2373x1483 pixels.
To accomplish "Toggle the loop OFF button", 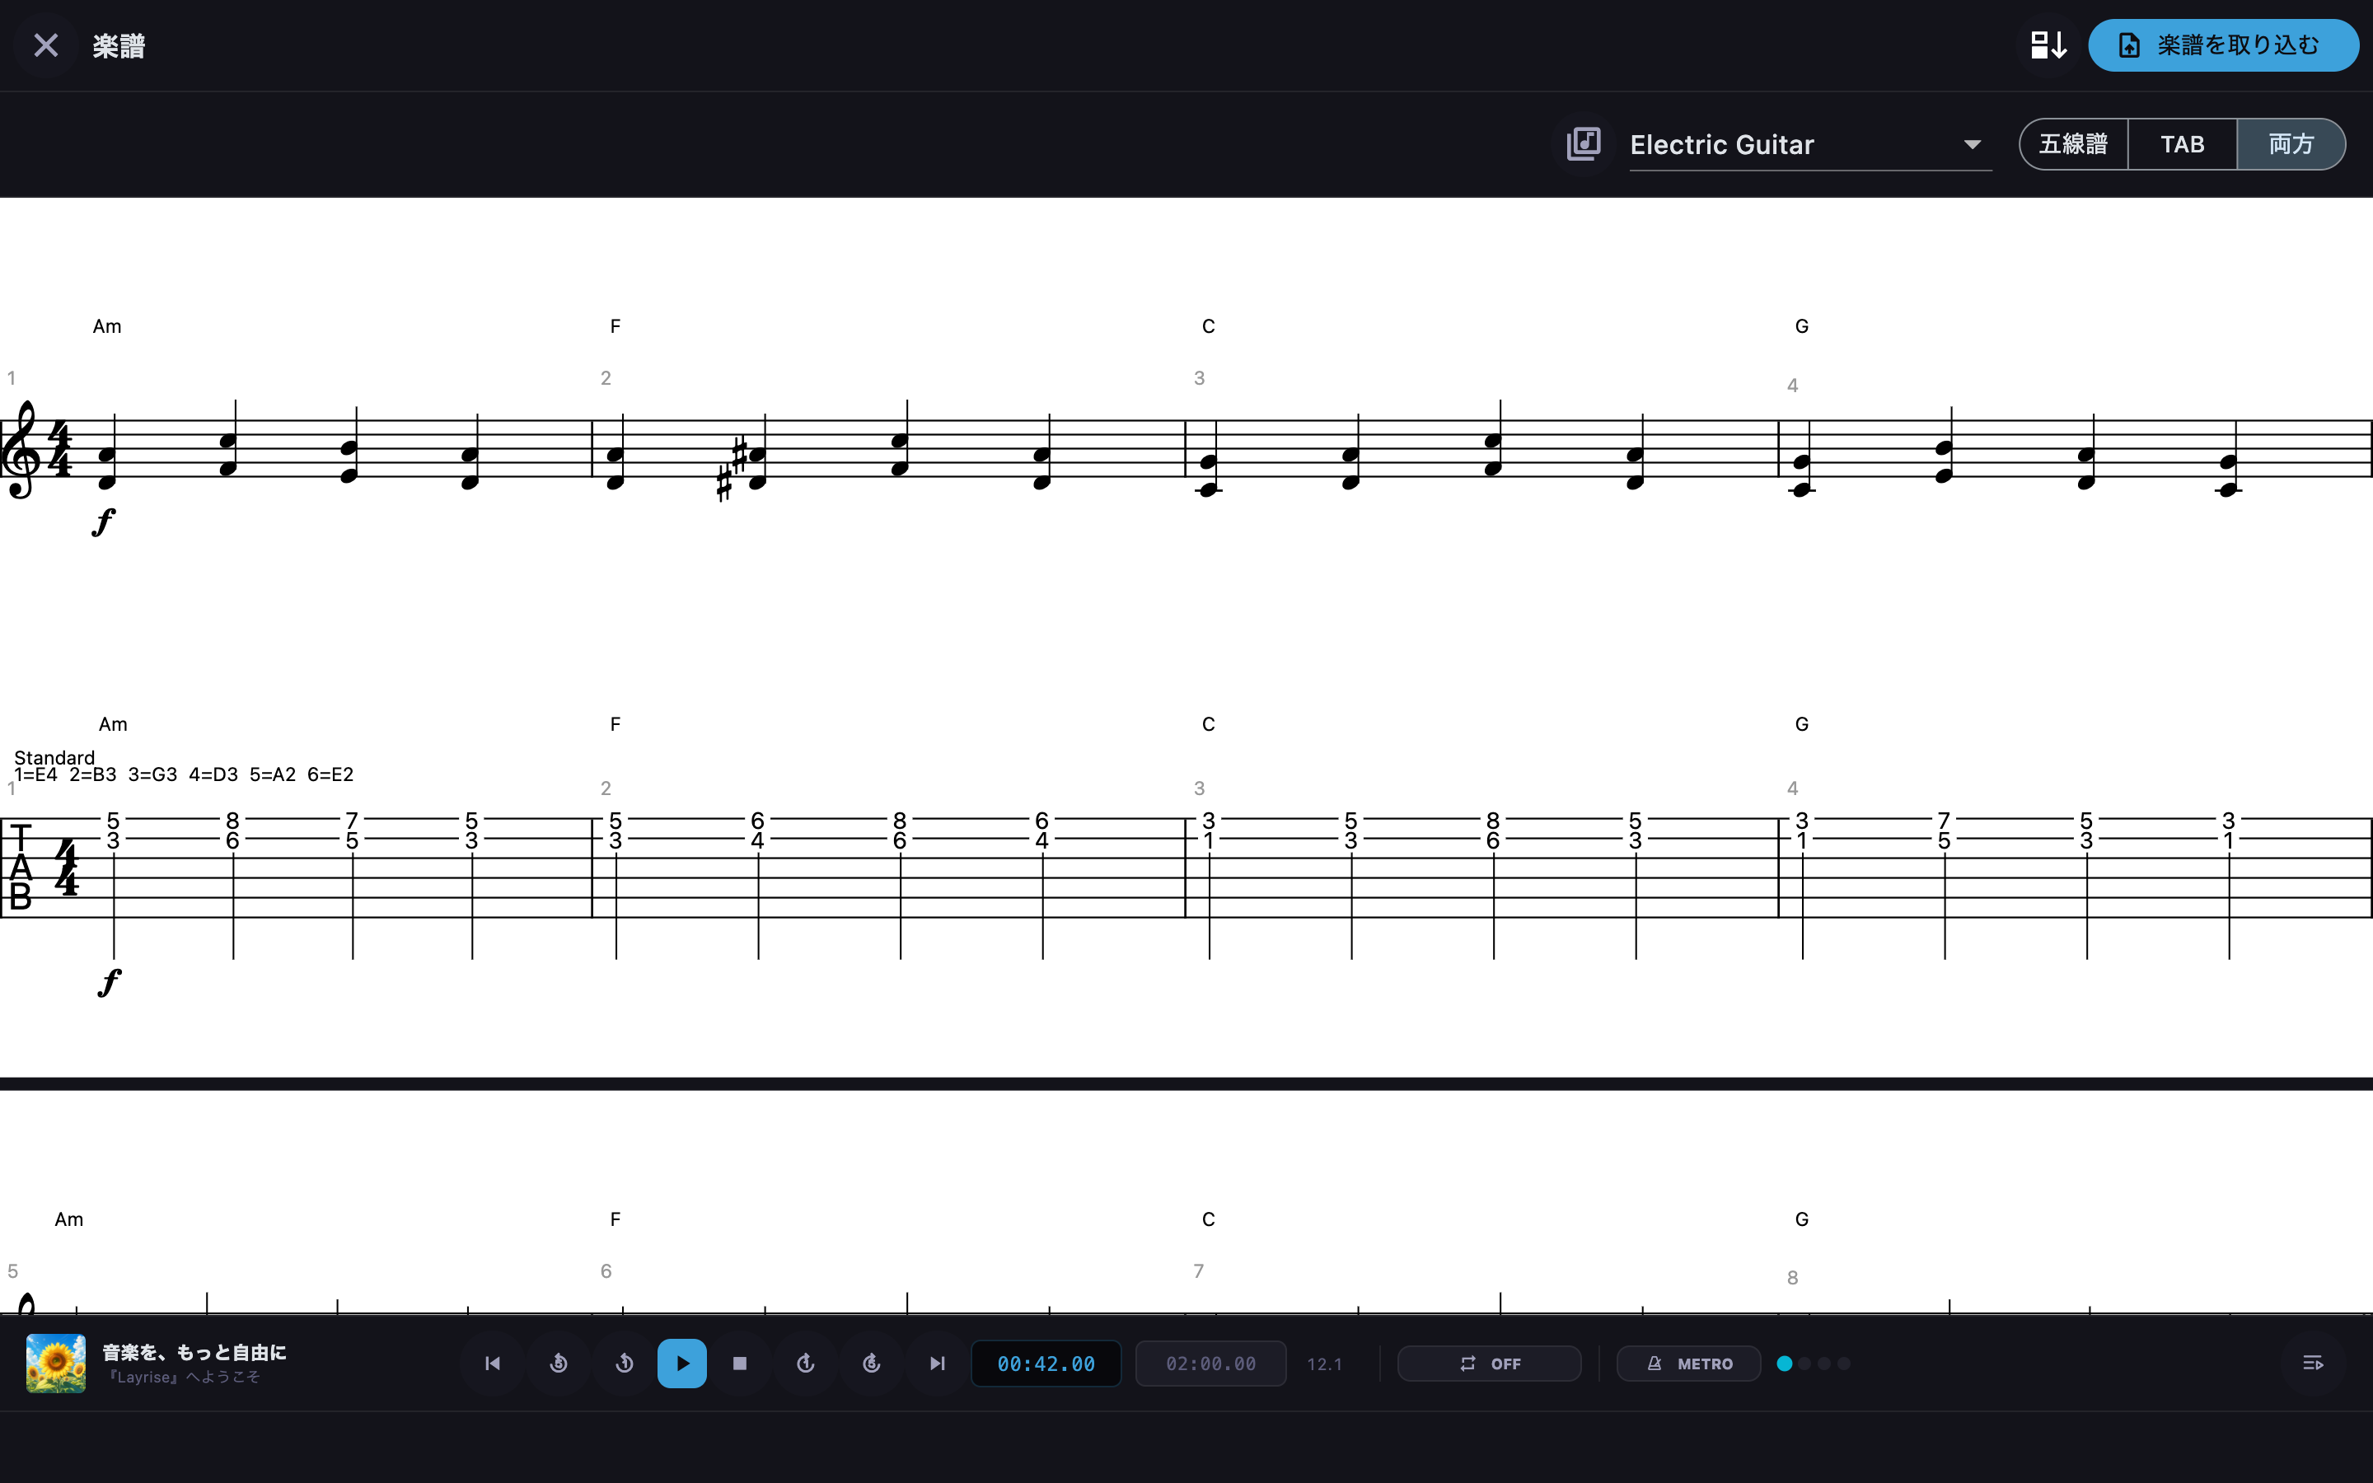I will pos(1490,1364).
